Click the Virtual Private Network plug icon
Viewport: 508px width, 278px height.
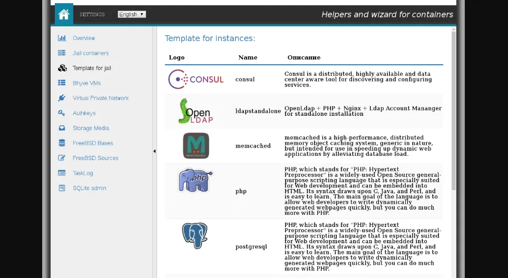pyautogui.click(x=62, y=98)
